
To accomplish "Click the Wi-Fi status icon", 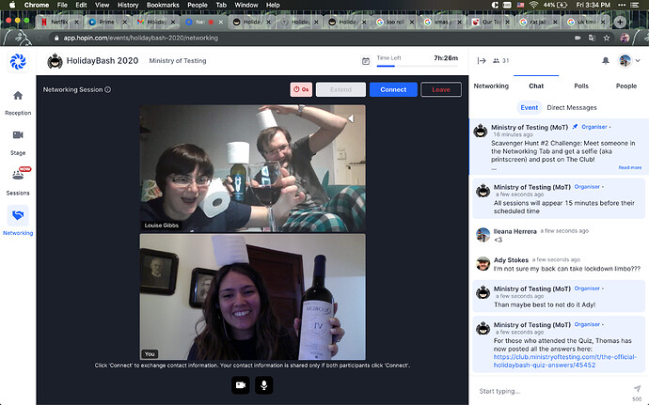I will click(x=533, y=5).
